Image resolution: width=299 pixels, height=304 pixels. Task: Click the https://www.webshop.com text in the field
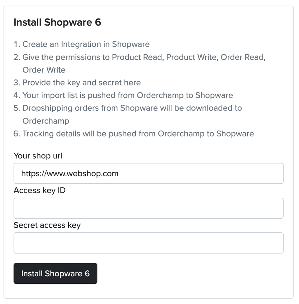click(70, 173)
